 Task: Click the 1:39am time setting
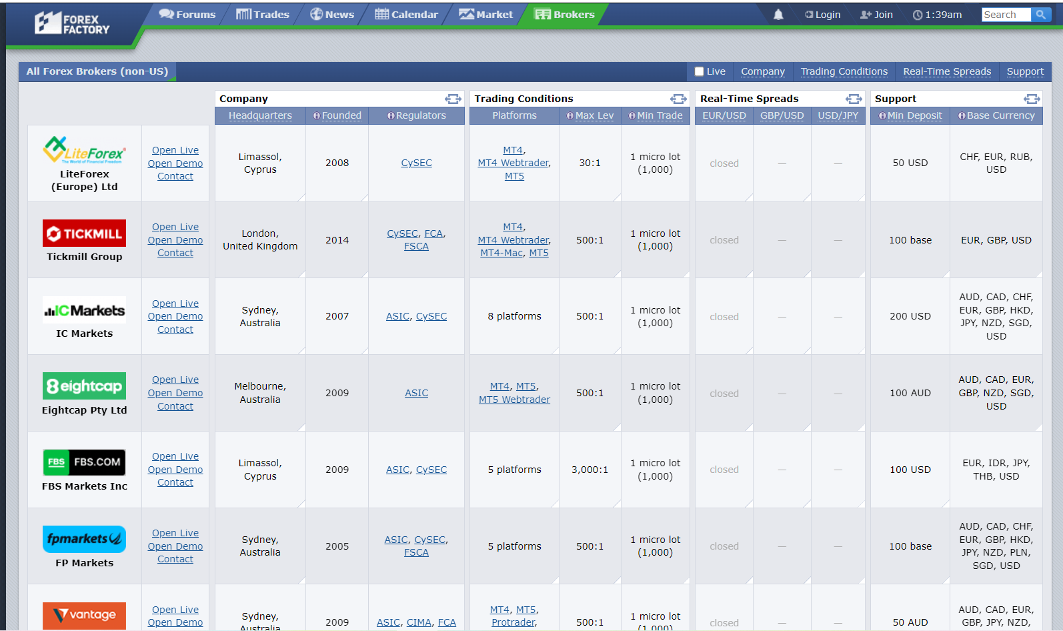tap(937, 15)
